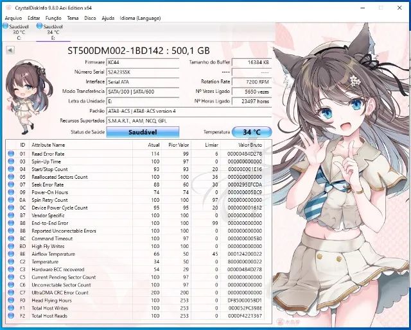Click the status orb for Command Timeout

[11, 238]
